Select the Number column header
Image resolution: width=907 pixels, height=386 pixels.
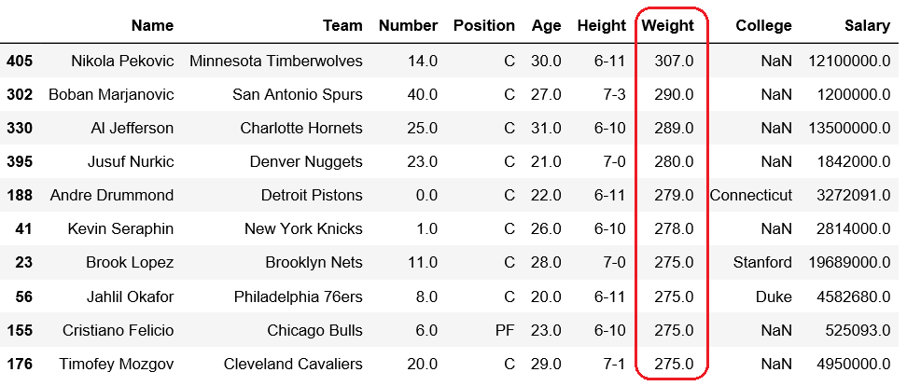point(409,25)
